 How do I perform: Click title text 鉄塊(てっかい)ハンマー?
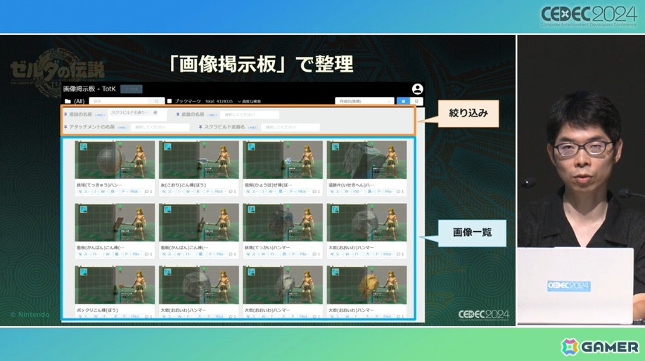[267, 248]
